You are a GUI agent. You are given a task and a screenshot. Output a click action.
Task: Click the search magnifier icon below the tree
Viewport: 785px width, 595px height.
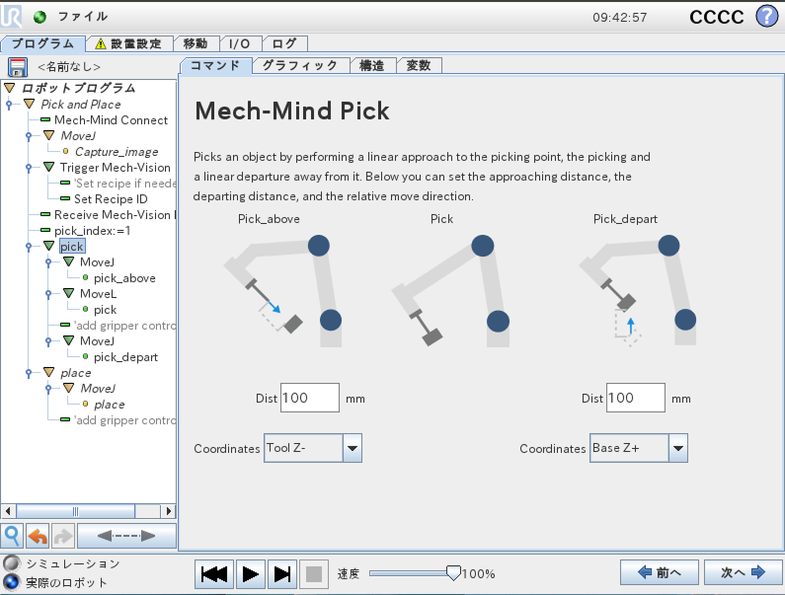12,536
